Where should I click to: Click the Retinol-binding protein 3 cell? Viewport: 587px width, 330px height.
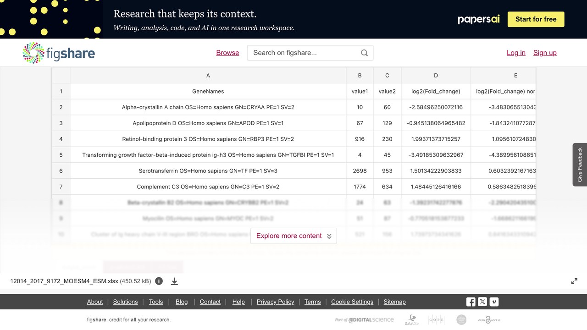click(208, 139)
